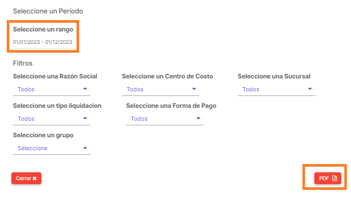Open the Centro de Costo 'Todos' selector
Screen dimensions: 351x210
tap(161, 90)
